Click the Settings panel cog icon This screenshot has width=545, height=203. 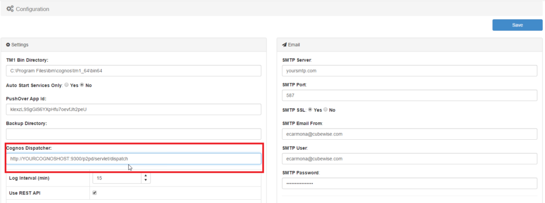point(9,45)
